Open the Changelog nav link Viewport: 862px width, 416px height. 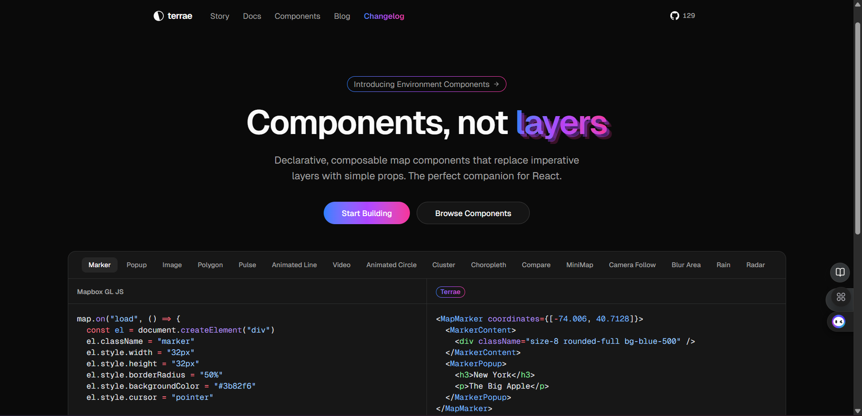(x=384, y=16)
